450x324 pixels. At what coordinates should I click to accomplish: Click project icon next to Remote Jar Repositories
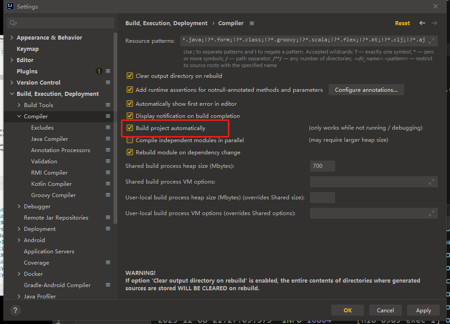108,217
